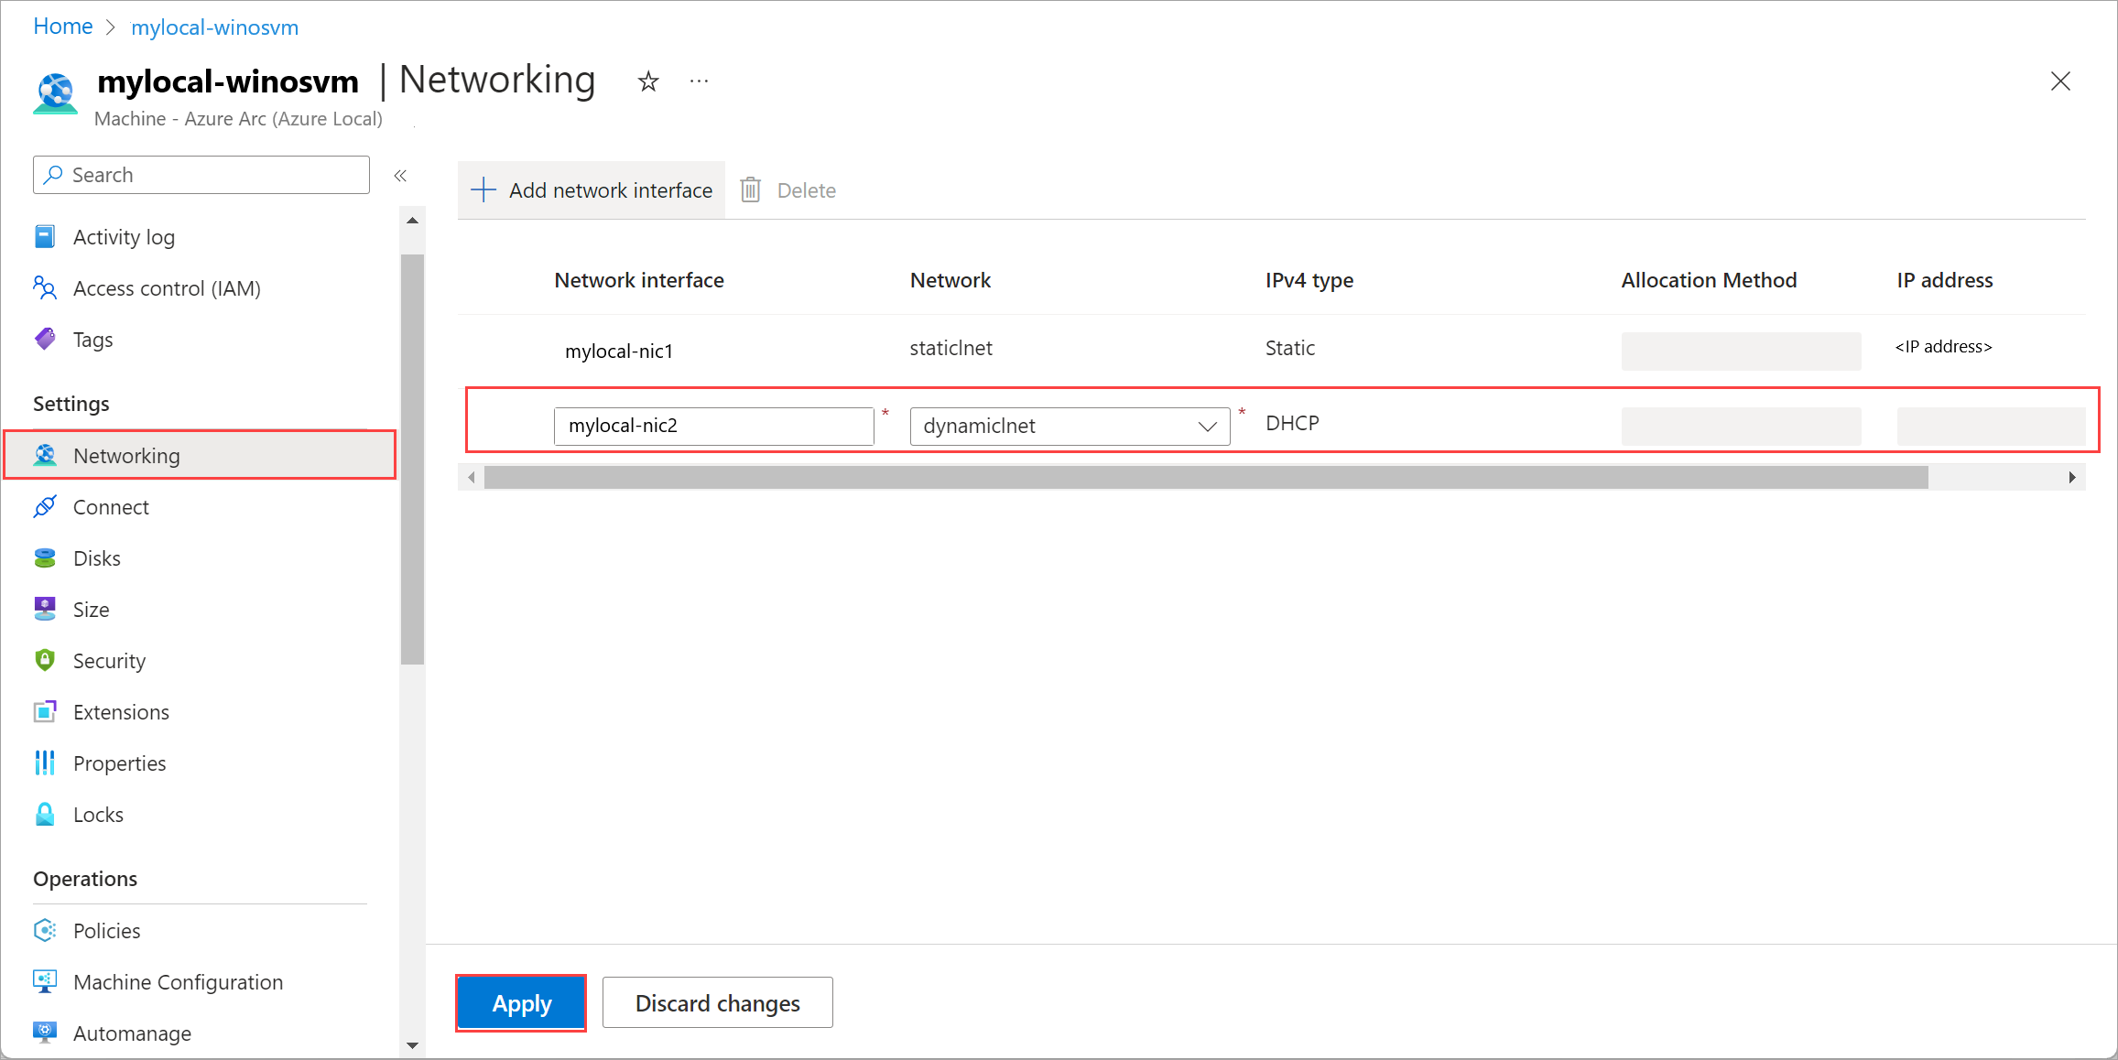Image resolution: width=2118 pixels, height=1060 pixels.
Task: Click the Locks padlock icon
Action: [x=45, y=815]
